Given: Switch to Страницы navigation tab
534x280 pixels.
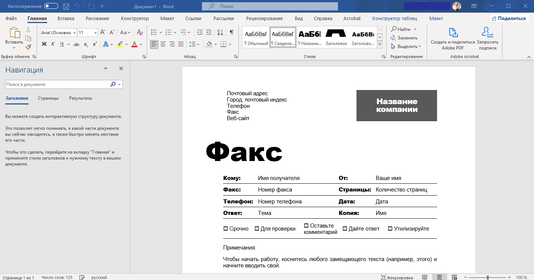Looking at the screenshot, I should point(48,98).
